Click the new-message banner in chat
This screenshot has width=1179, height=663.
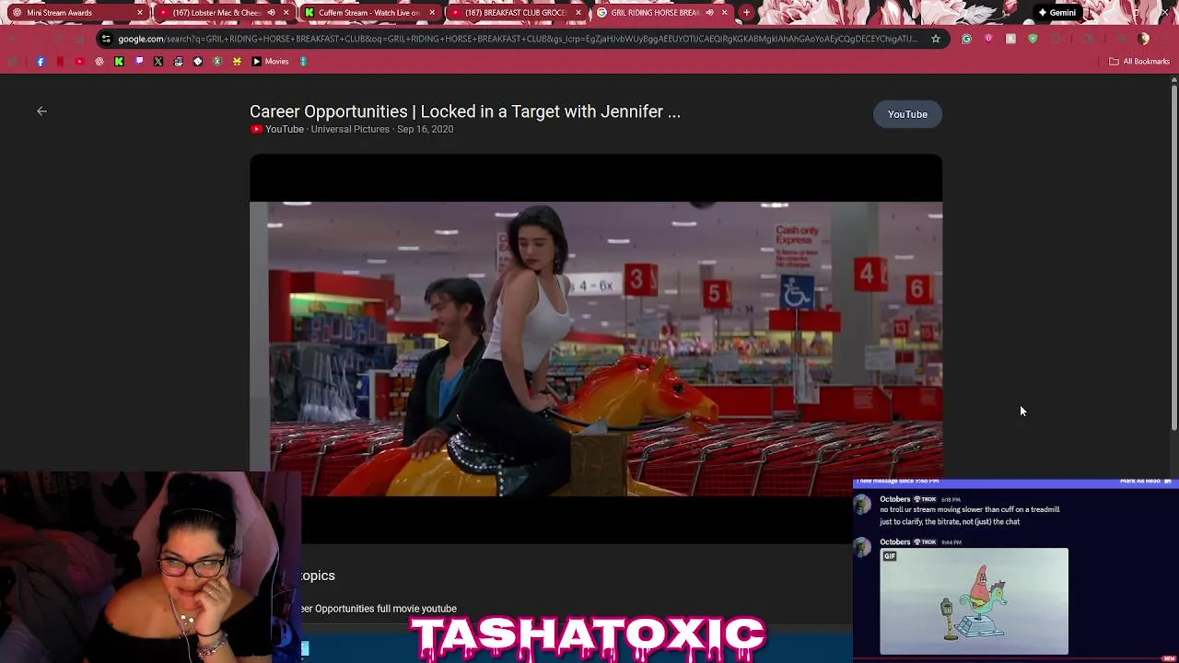tap(1015, 482)
